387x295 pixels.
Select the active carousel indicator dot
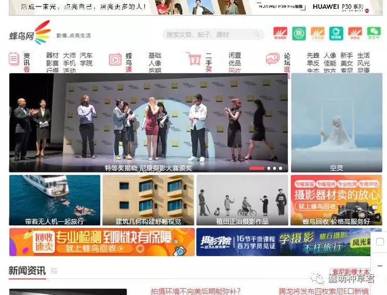pos(256,168)
